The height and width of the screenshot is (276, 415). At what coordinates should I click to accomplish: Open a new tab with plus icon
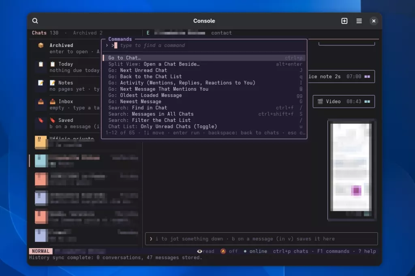[344, 21]
